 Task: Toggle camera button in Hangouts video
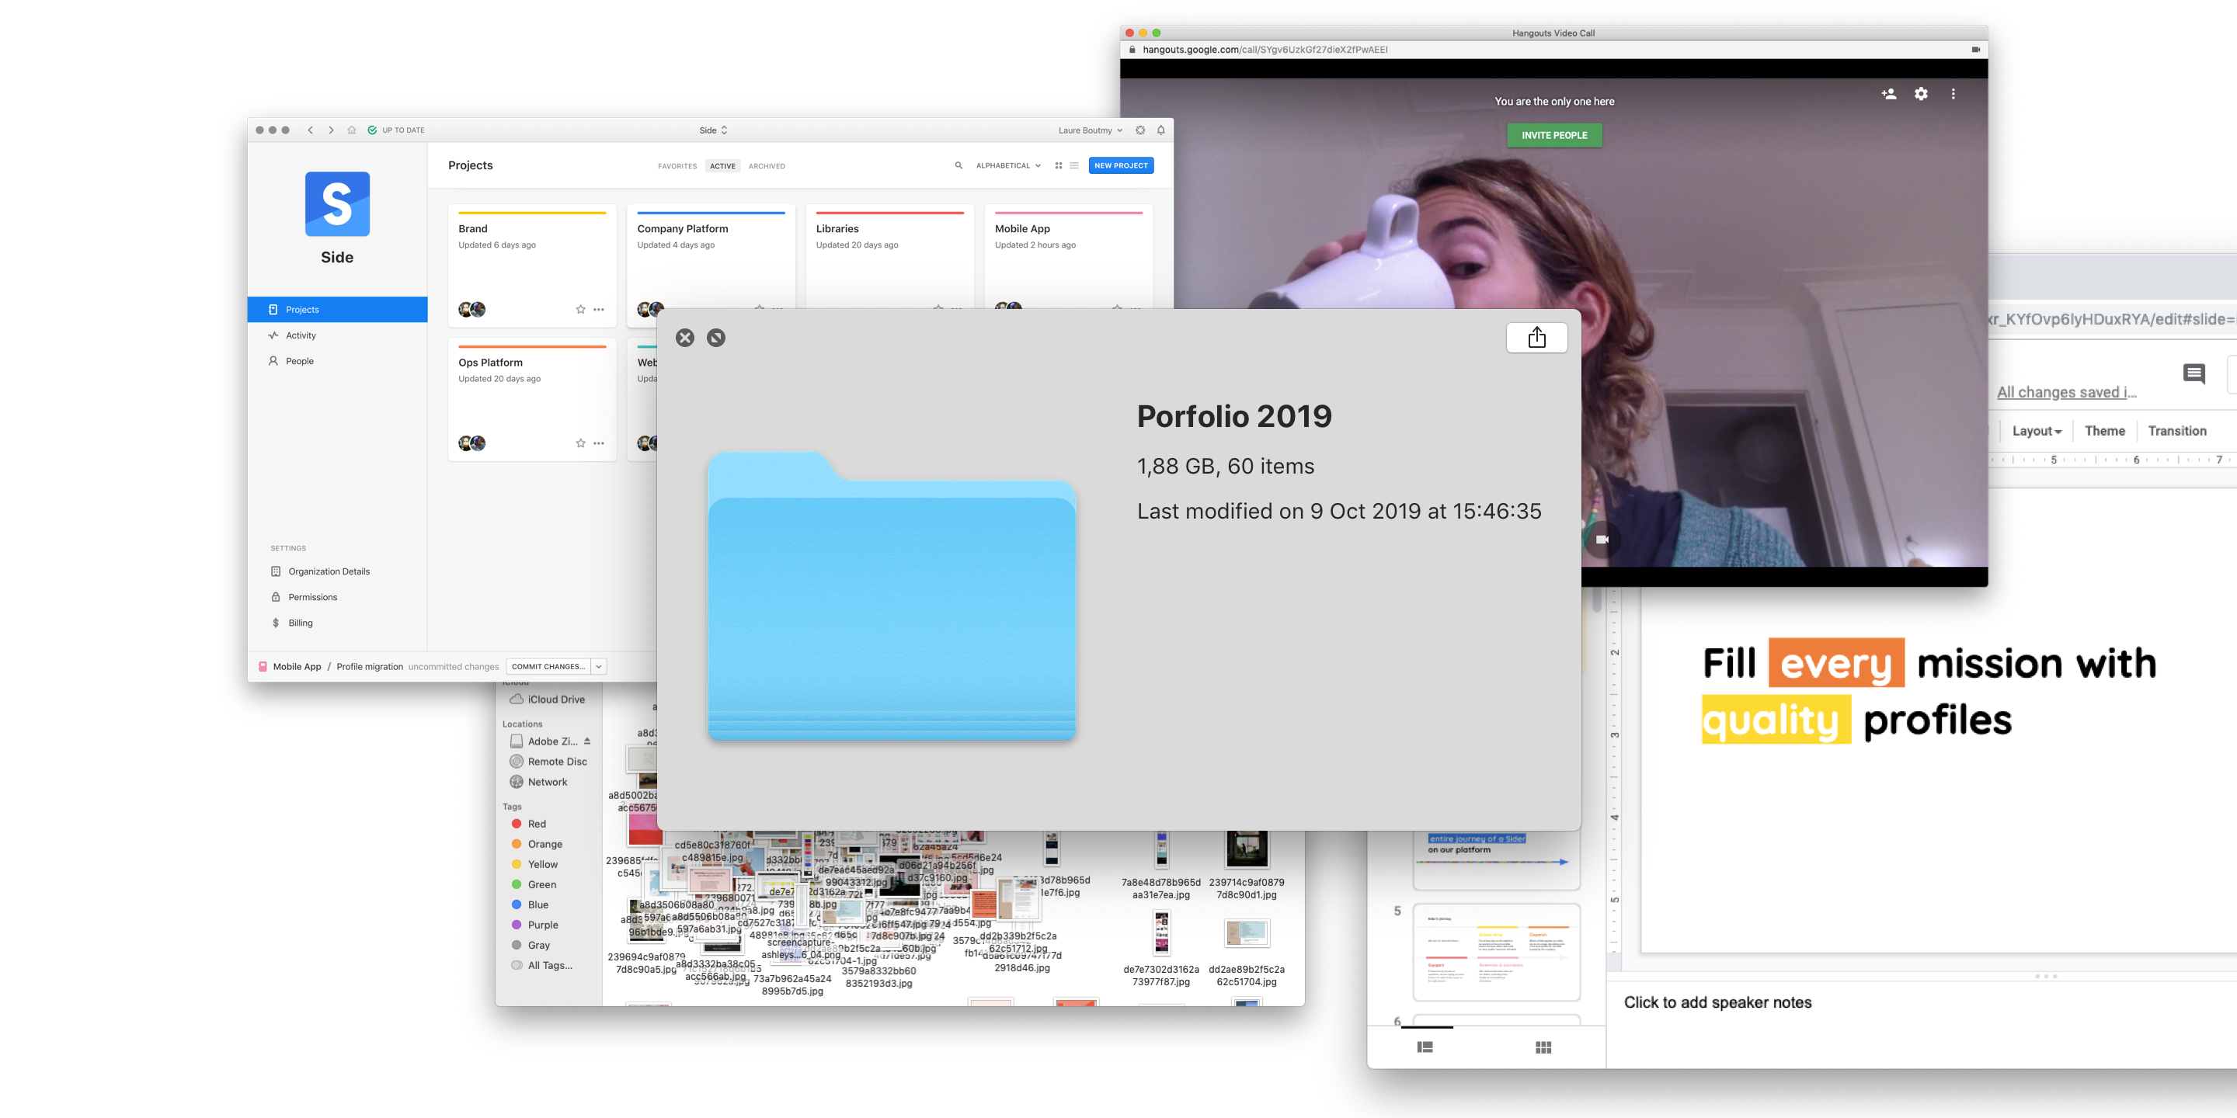pos(1602,539)
